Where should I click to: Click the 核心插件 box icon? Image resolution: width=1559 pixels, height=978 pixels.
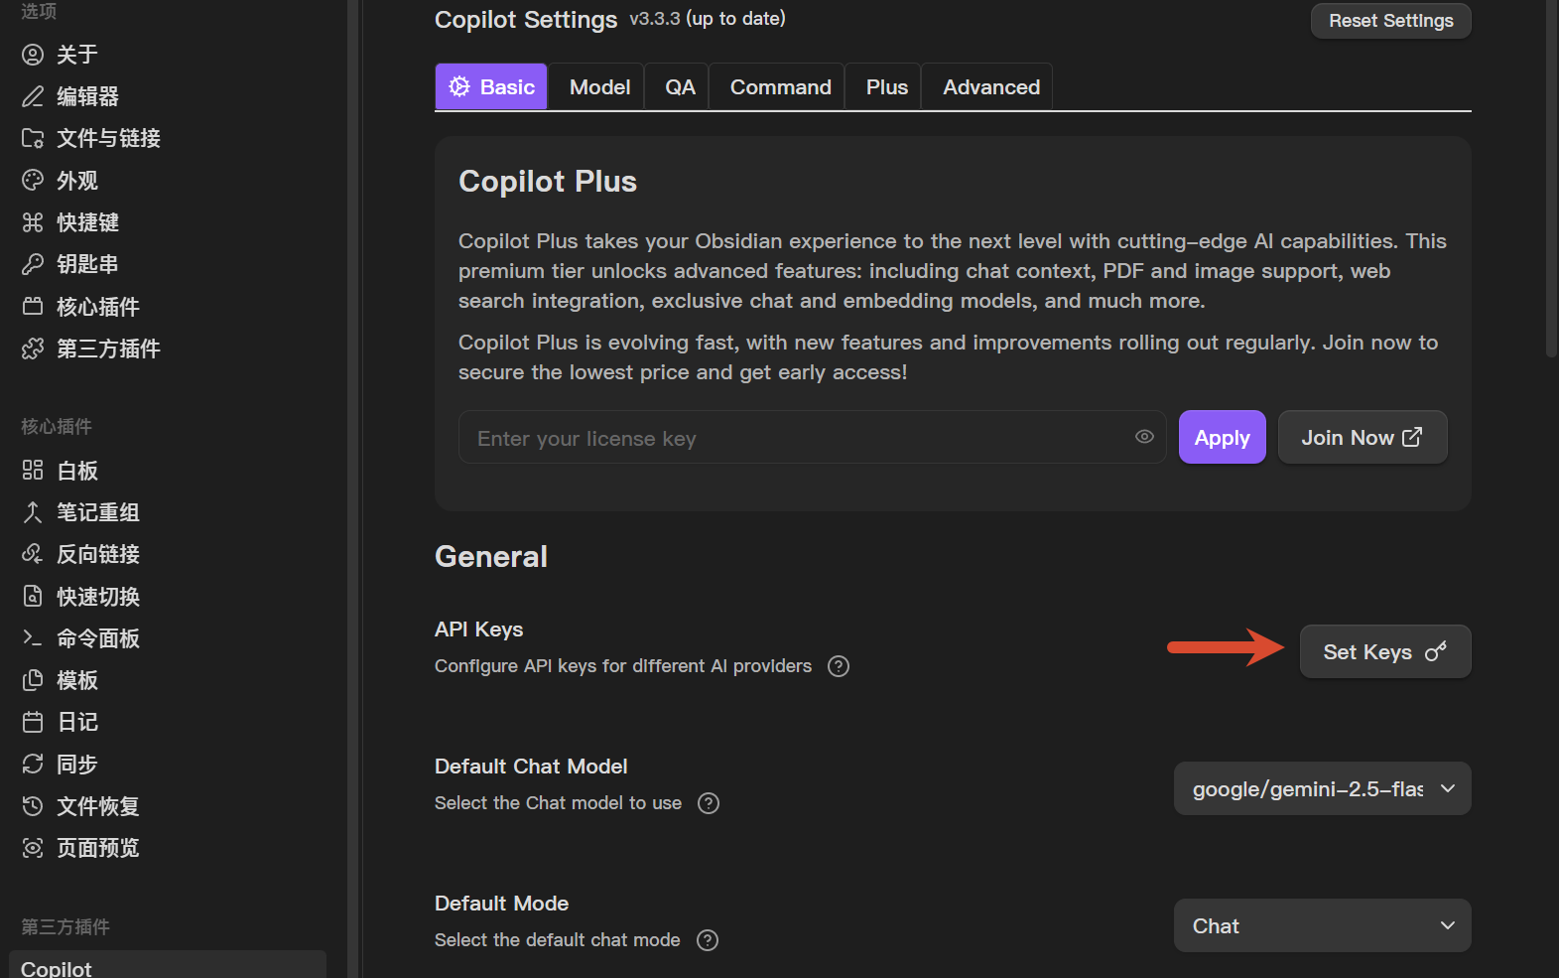tap(33, 306)
